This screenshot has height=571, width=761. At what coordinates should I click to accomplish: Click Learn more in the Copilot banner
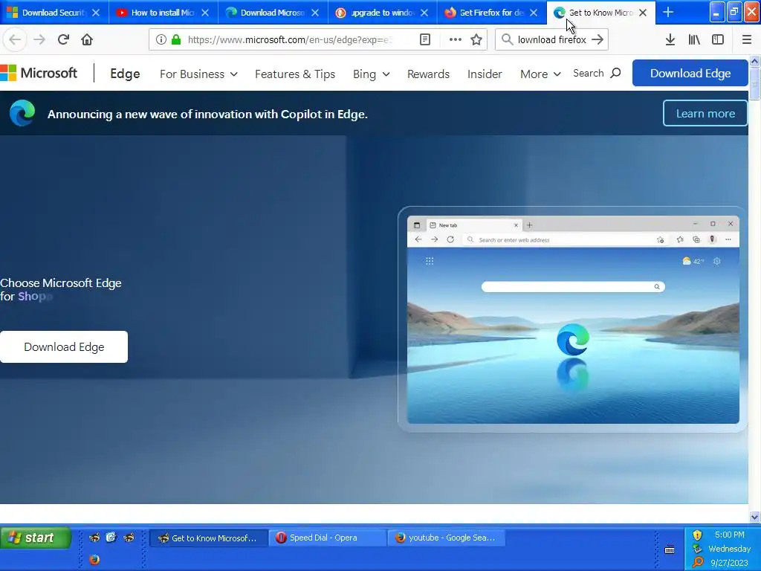[x=705, y=113]
